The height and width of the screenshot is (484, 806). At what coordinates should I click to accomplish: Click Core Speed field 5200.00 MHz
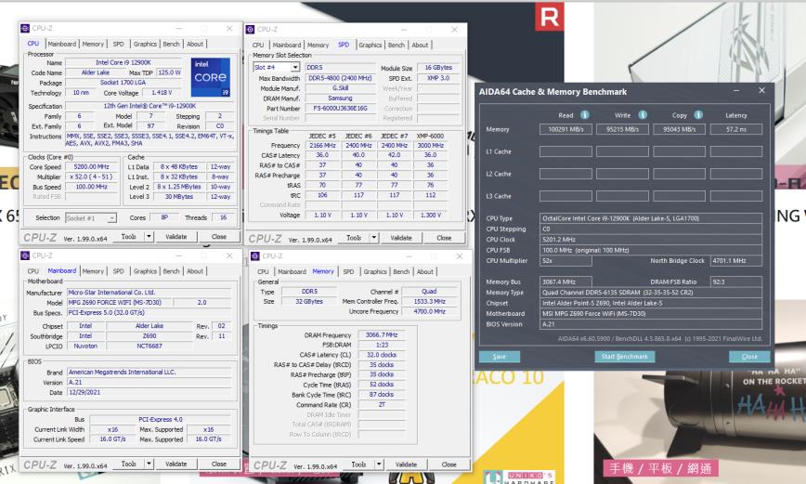pos(92,166)
